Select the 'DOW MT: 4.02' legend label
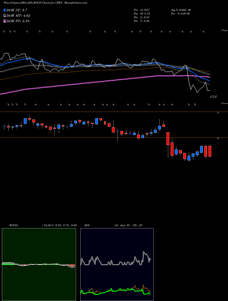Viewport: 228px width, 301px height. pyautogui.click(x=18, y=16)
